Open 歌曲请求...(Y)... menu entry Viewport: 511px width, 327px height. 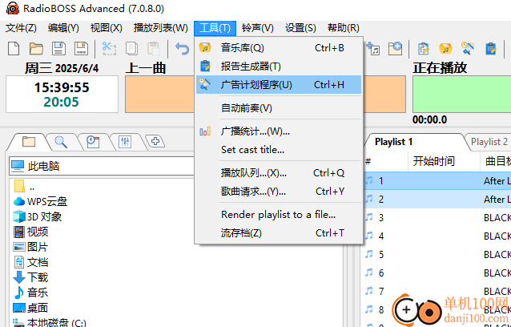coord(279,192)
